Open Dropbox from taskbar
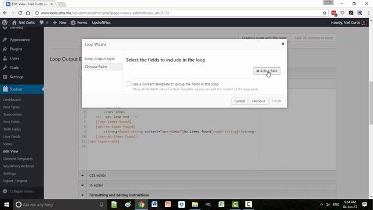The image size is (373, 210). (181, 205)
